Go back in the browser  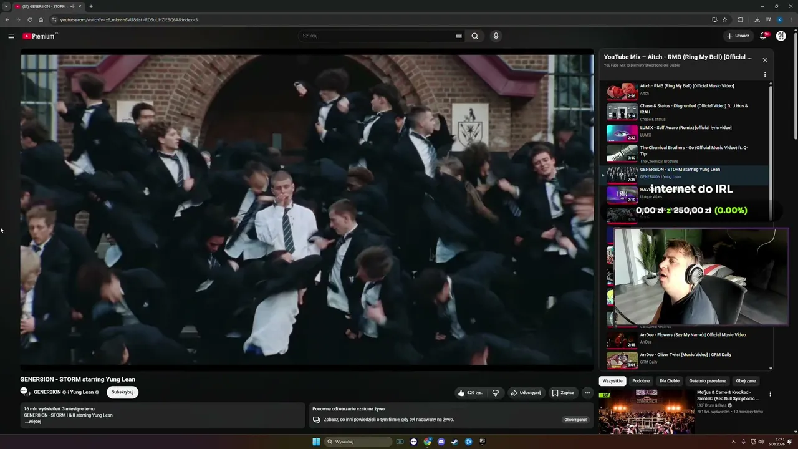point(7,19)
